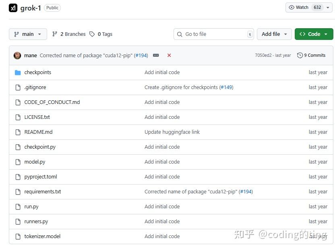This screenshot has width=335, height=249.
Task: Open the Add file dropdown
Action: pyautogui.click(x=274, y=34)
